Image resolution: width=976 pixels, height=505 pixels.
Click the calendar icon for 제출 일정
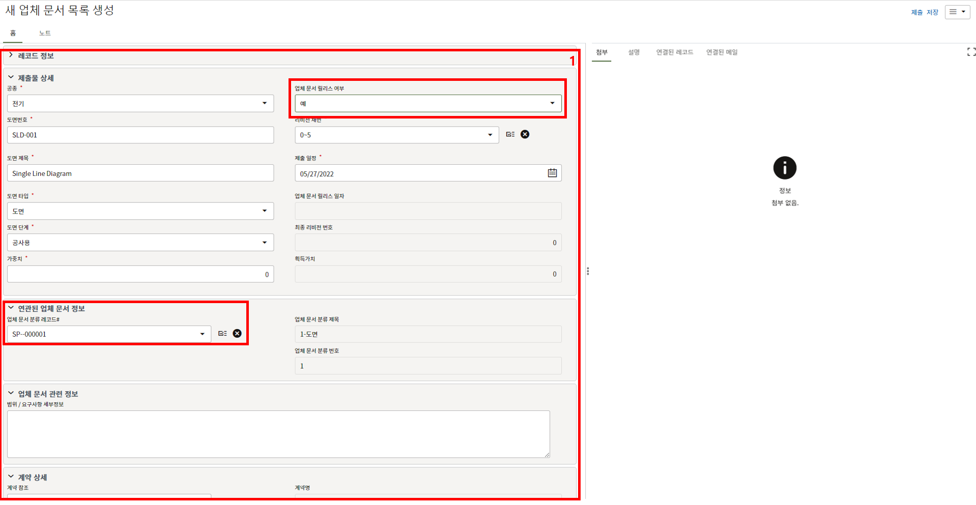coord(552,173)
